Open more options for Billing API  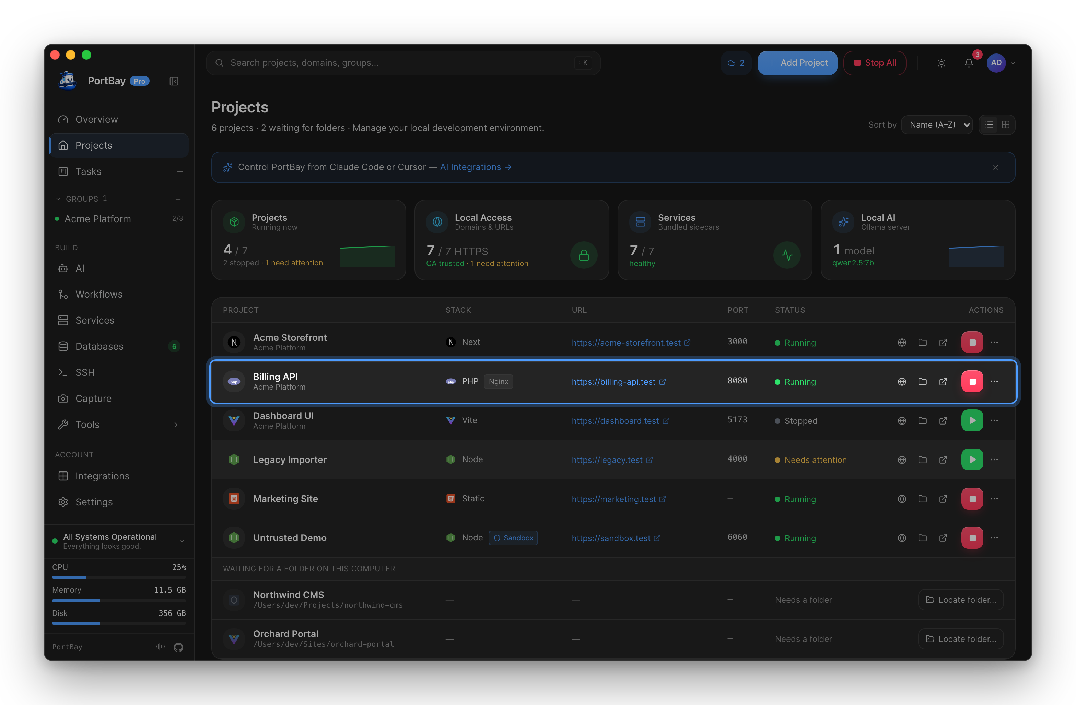pyautogui.click(x=994, y=381)
